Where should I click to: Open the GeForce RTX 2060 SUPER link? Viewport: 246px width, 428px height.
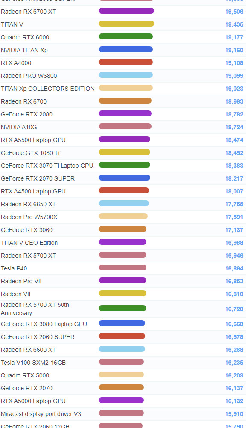pos(38,337)
